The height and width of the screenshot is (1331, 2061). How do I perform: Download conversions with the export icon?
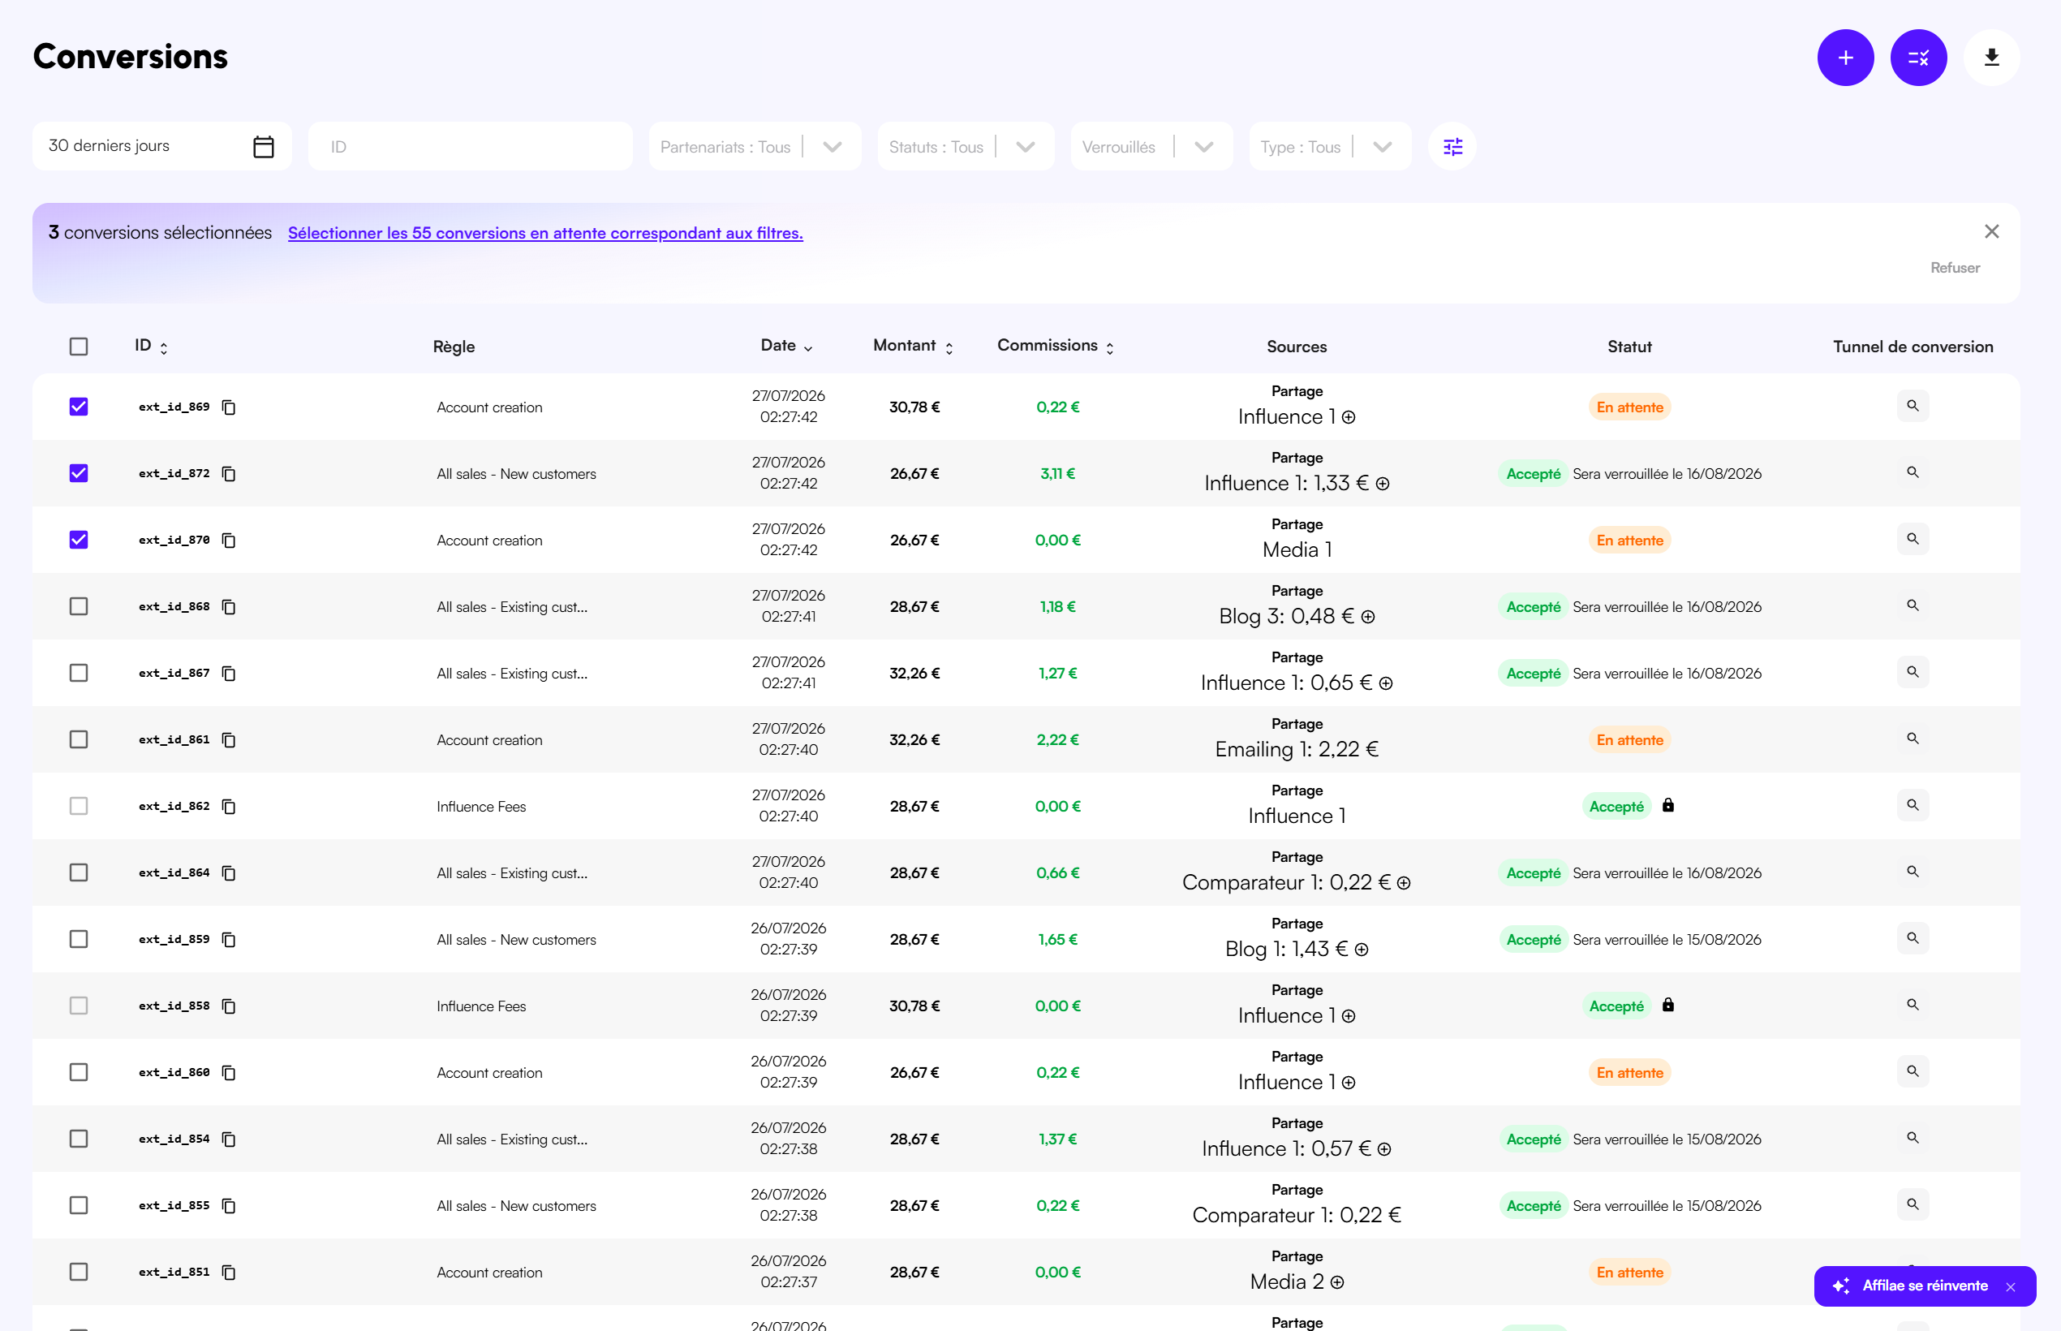pyautogui.click(x=1991, y=58)
